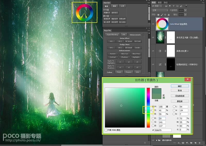Click the hex color input field
The width and height of the screenshot is (206, 146).
[163, 130]
